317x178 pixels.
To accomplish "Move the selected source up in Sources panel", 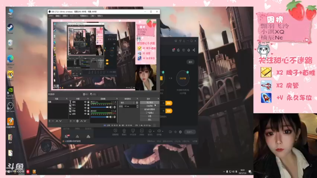I will [82, 121].
